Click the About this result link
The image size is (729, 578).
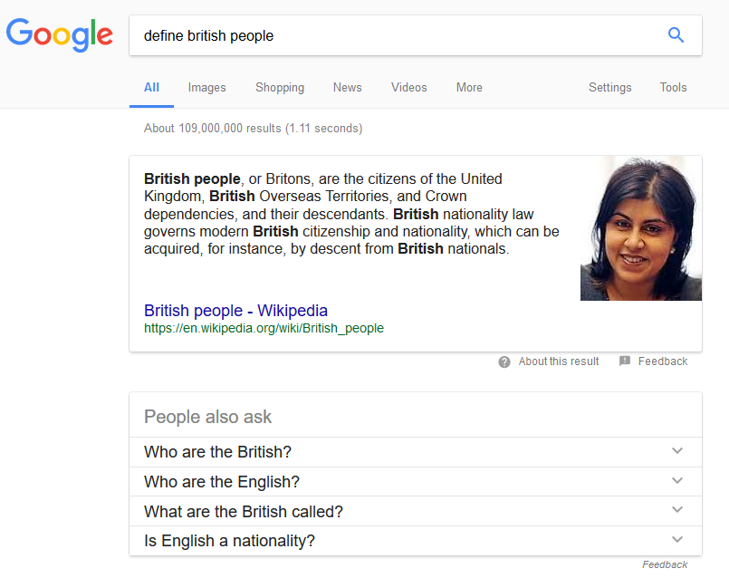pyautogui.click(x=559, y=361)
